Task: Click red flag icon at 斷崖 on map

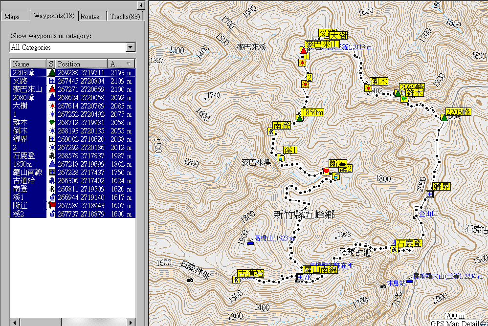Action: [x=326, y=171]
